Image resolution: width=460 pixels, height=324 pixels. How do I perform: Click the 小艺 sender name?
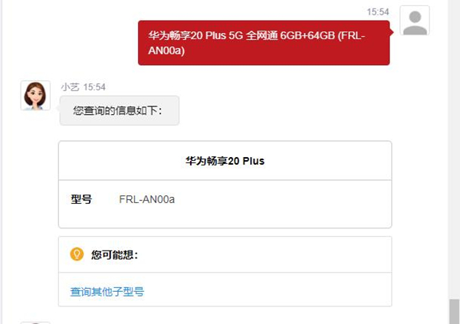[70, 87]
